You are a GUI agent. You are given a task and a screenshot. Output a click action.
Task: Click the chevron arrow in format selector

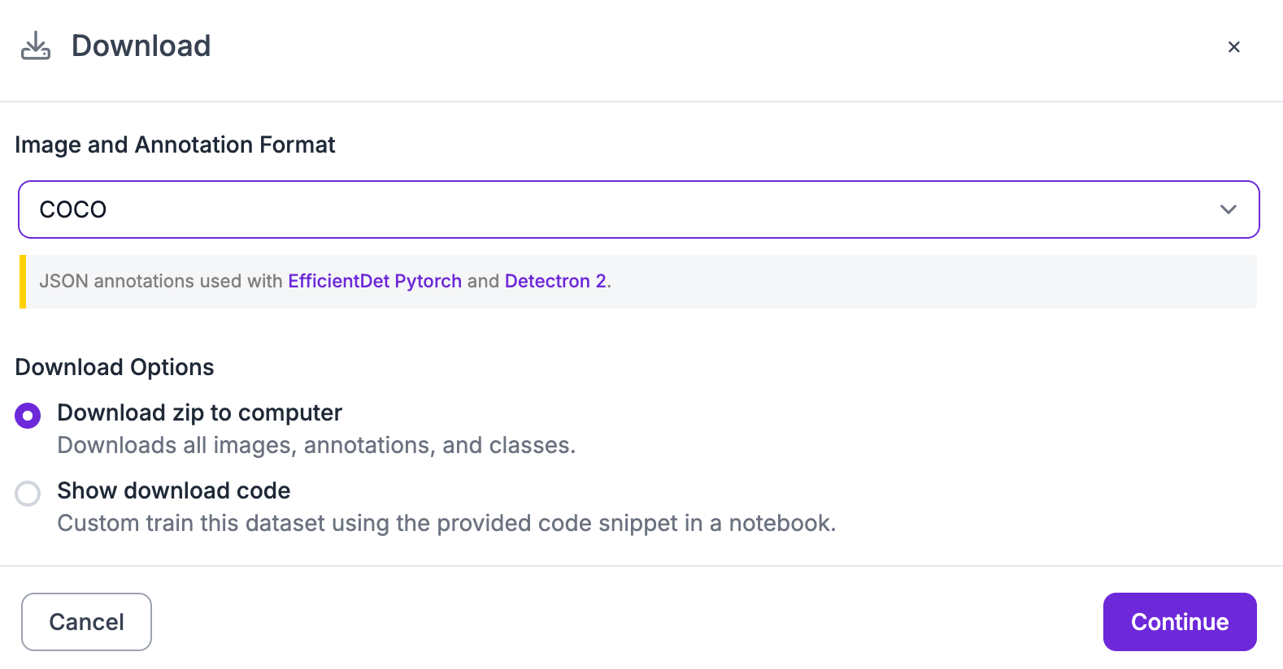click(1228, 209)
